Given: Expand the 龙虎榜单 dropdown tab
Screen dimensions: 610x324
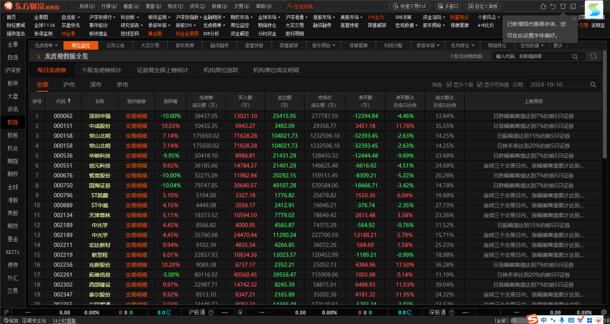Looking at the screenshot, I should [x=47, y=45].
